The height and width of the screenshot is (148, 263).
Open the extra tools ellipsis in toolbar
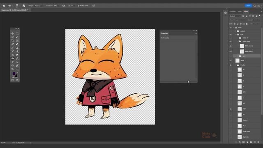click(x=17, y=69)
